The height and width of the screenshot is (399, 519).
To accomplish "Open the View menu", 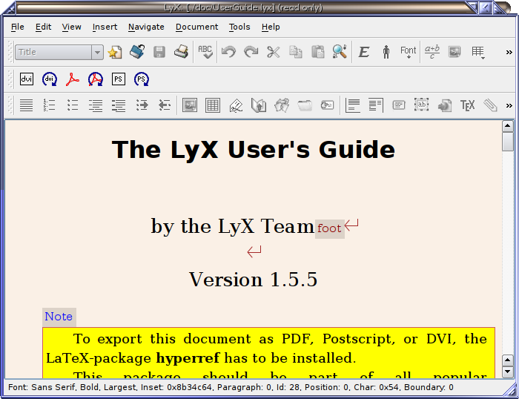I will click(71, 27).
